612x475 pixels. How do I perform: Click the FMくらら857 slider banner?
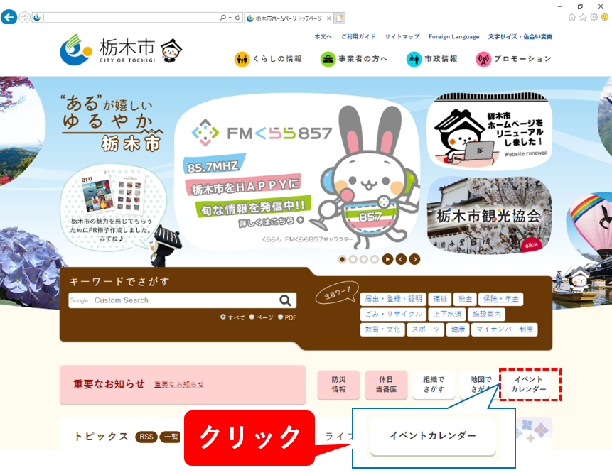(297, 172)
